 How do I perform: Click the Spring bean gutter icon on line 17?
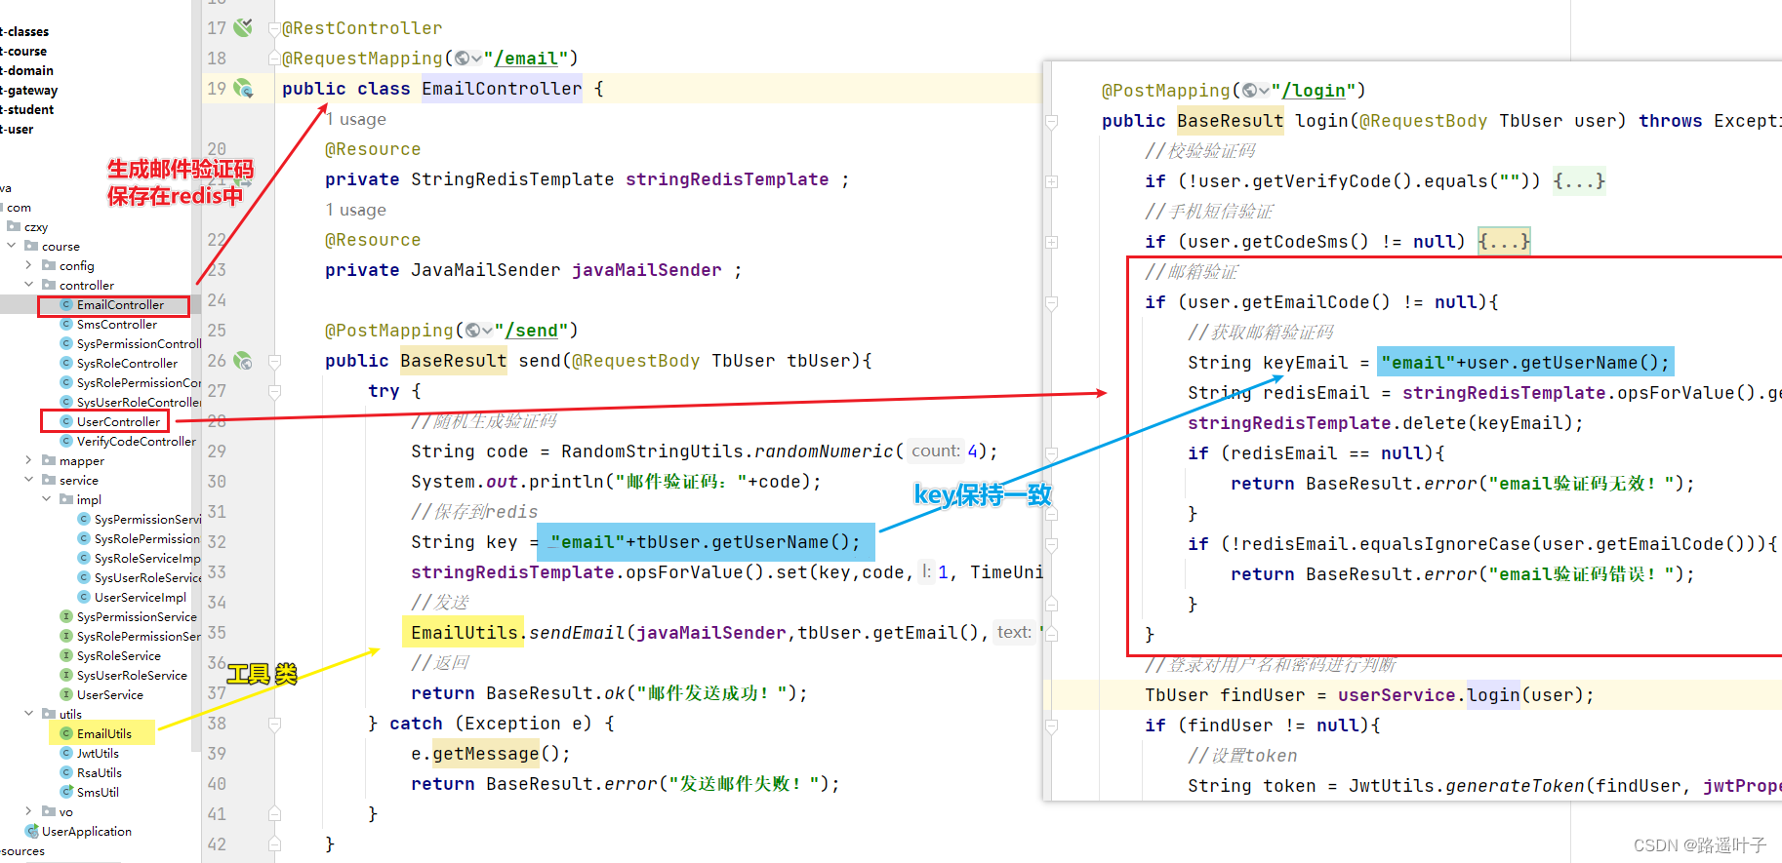pos(243,27)
